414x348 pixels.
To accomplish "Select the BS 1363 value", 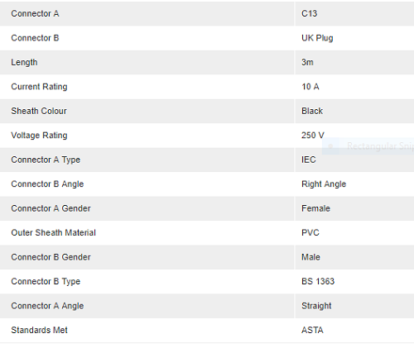I will (318, 281).
